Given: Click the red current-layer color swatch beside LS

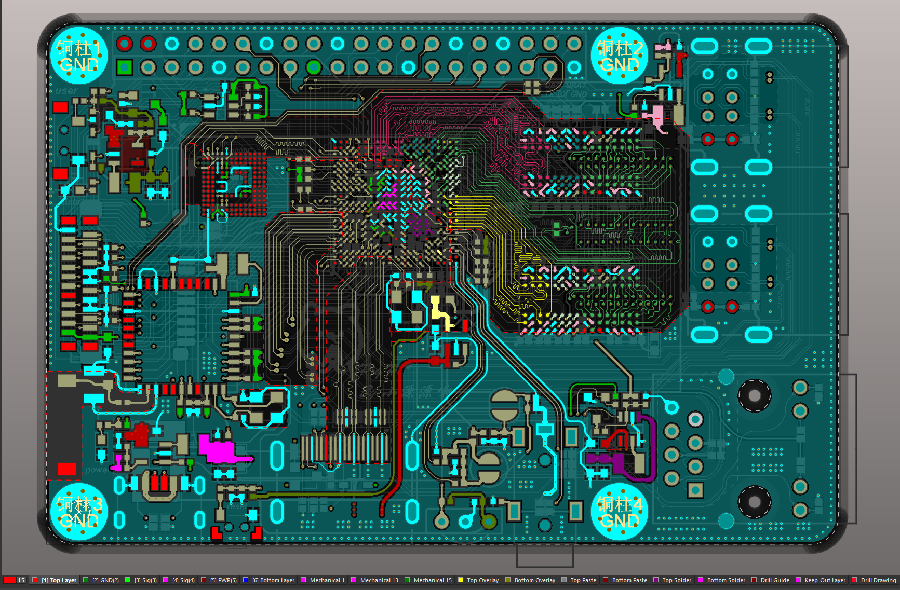Looking at the screenshot, I should 9,580.
